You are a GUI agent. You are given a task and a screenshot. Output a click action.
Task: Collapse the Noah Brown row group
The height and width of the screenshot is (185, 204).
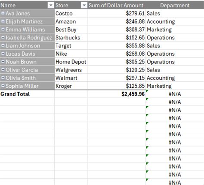click(x=3, y=62)
